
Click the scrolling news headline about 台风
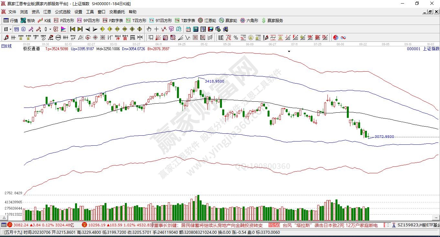click(x=330, y=225)
